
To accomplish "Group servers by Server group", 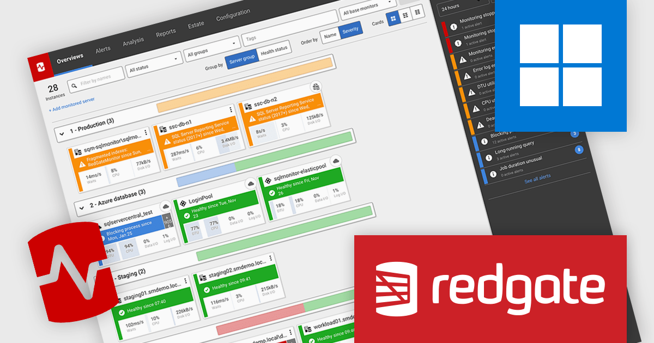I will click(242, 59).
